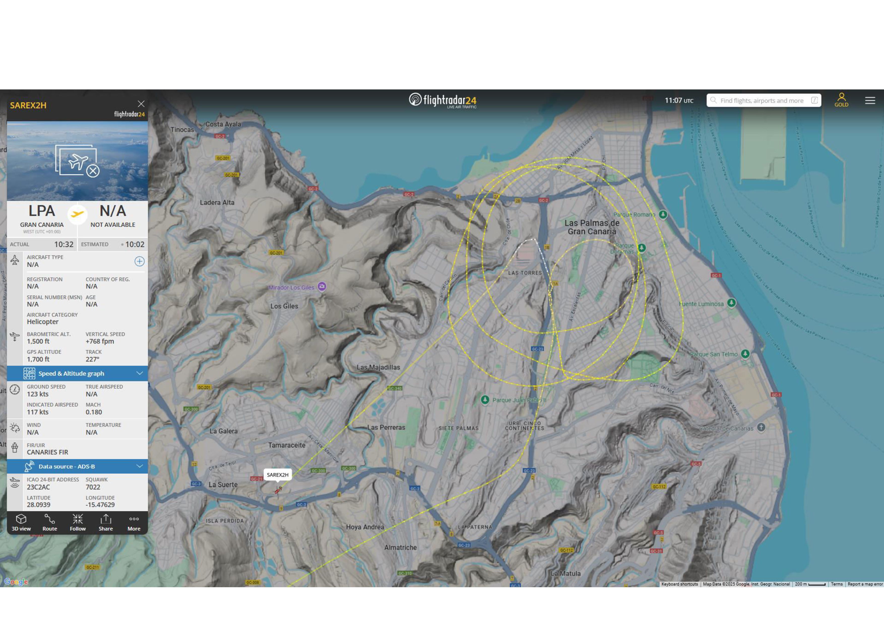
Task: Open the hamburger main menu
Action: pos(870,101)
